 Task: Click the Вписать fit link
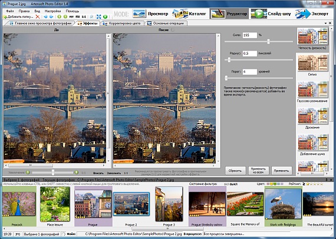point(98,173)
